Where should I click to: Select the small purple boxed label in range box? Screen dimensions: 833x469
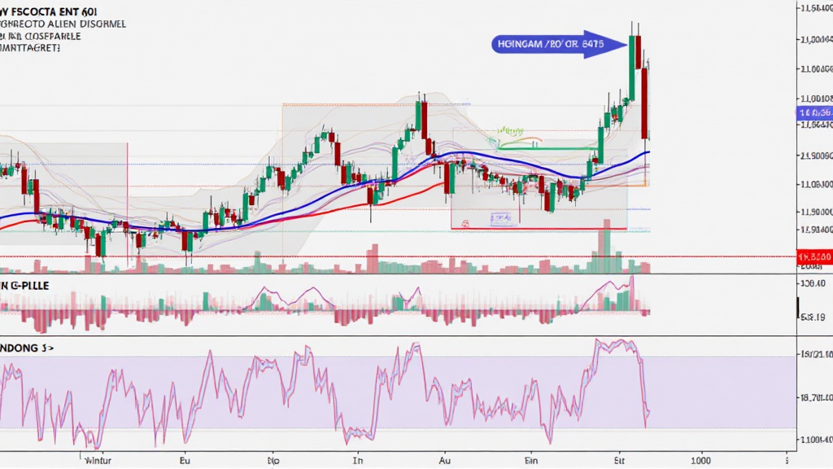click(504, 219)
